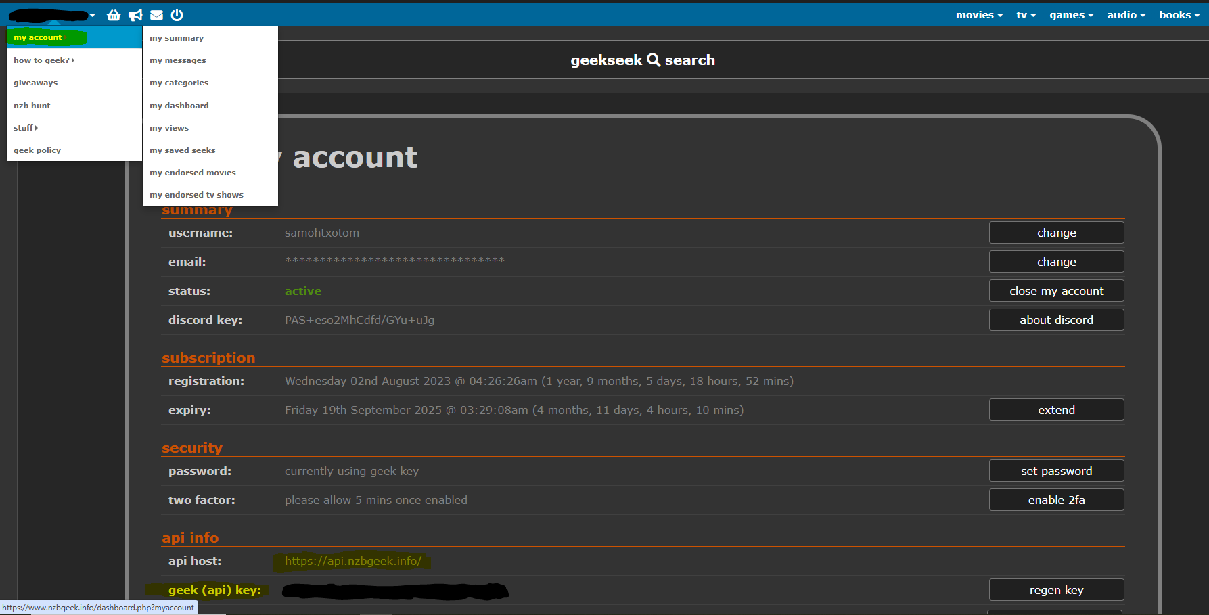The height and width of the screenshot is (615, 1209).
Task: Click the registration date text
Action: pyautogui.click(x=539, y=381)
